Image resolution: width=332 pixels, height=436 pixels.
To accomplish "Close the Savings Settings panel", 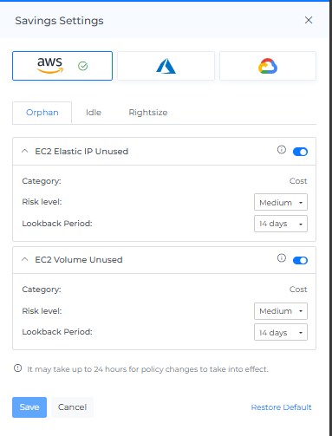I will tap(309, 20).
